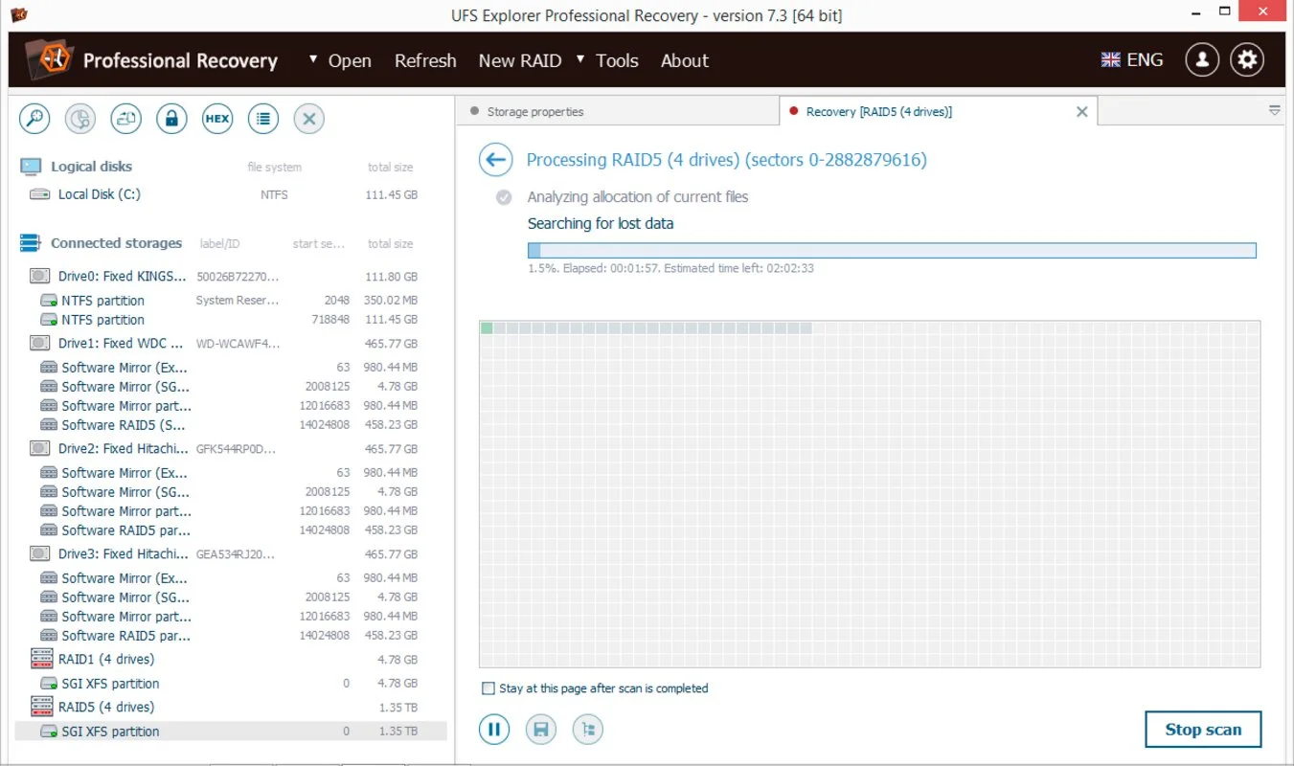
Task: Open the HEX viewer icon
Action: [x=217, y=119]
